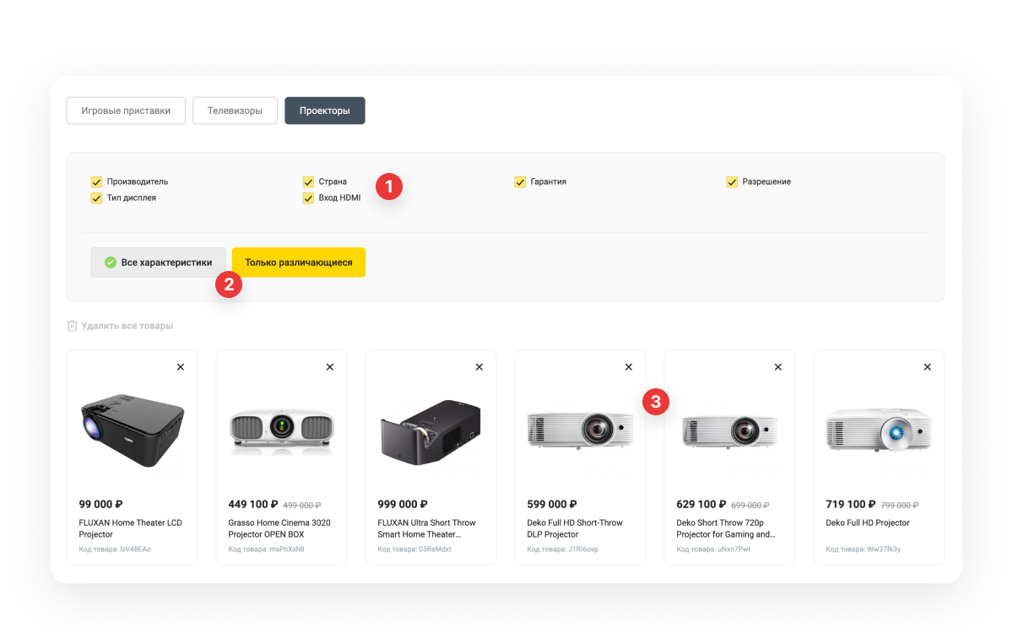Switch to the Телевизоры tab
1013x644 pixels.
[x=235, y=111]
